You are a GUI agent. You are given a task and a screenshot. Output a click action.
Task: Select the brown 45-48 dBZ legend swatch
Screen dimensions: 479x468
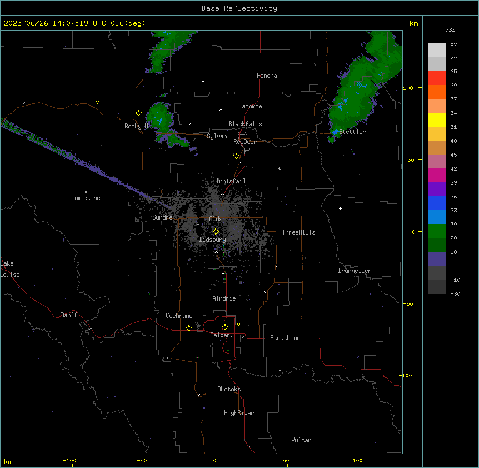[437, 147]
